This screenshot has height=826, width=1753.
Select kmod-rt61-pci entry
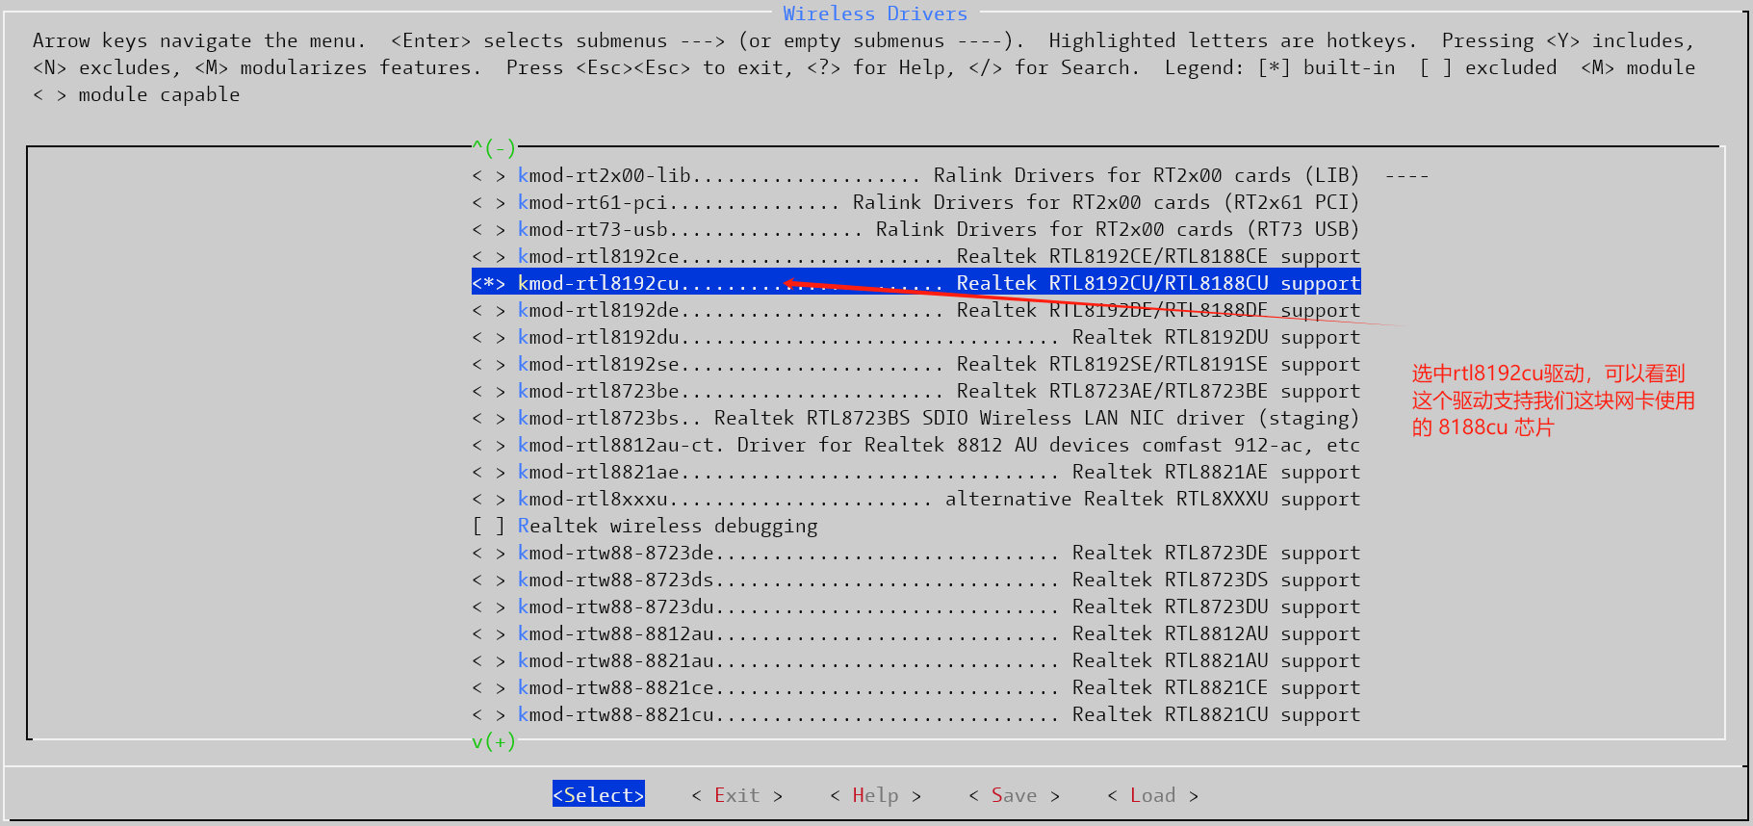(x=915, y=202)
